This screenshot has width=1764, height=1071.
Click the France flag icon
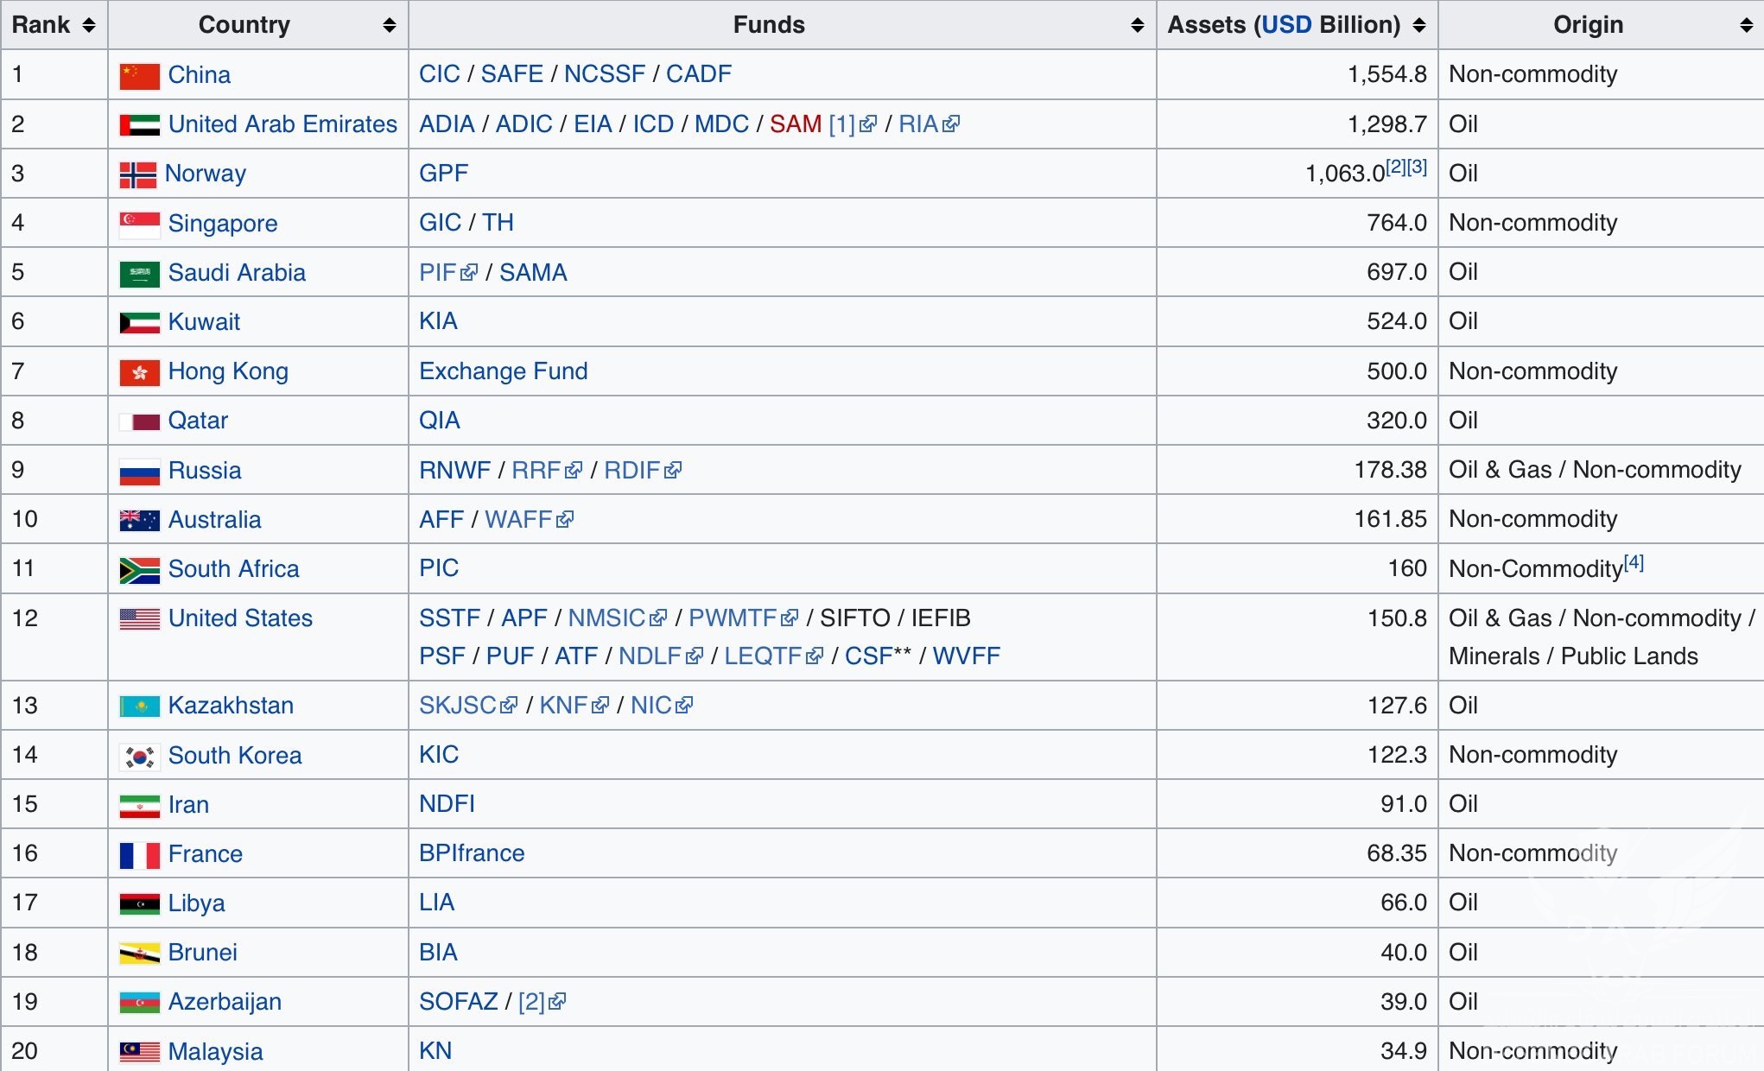point(139,855)
